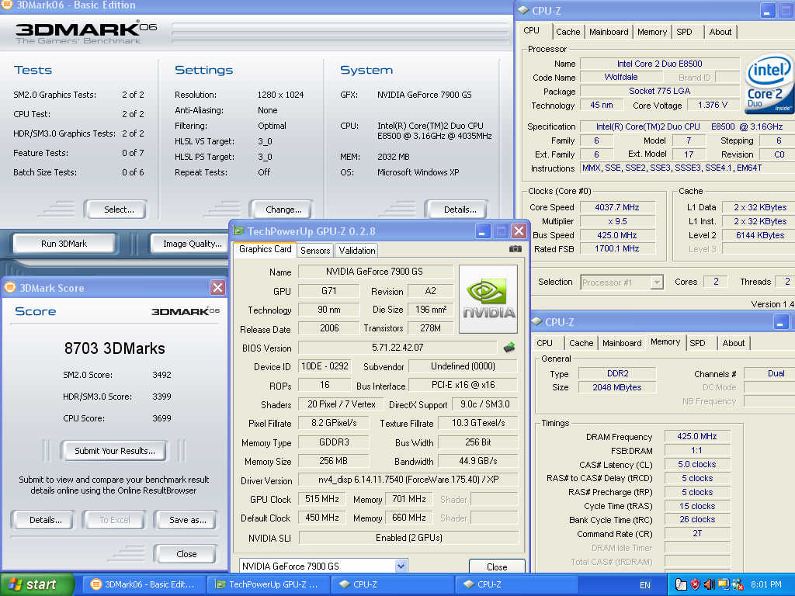Select the Graphics Card tab in GPU-Z

266,249
